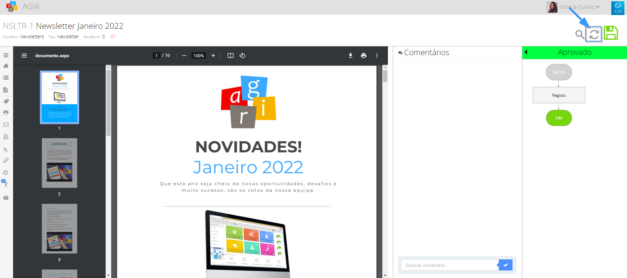Screen dimensions: 627x278
Task: Click the AGIR application title
Action: [31, 7]
